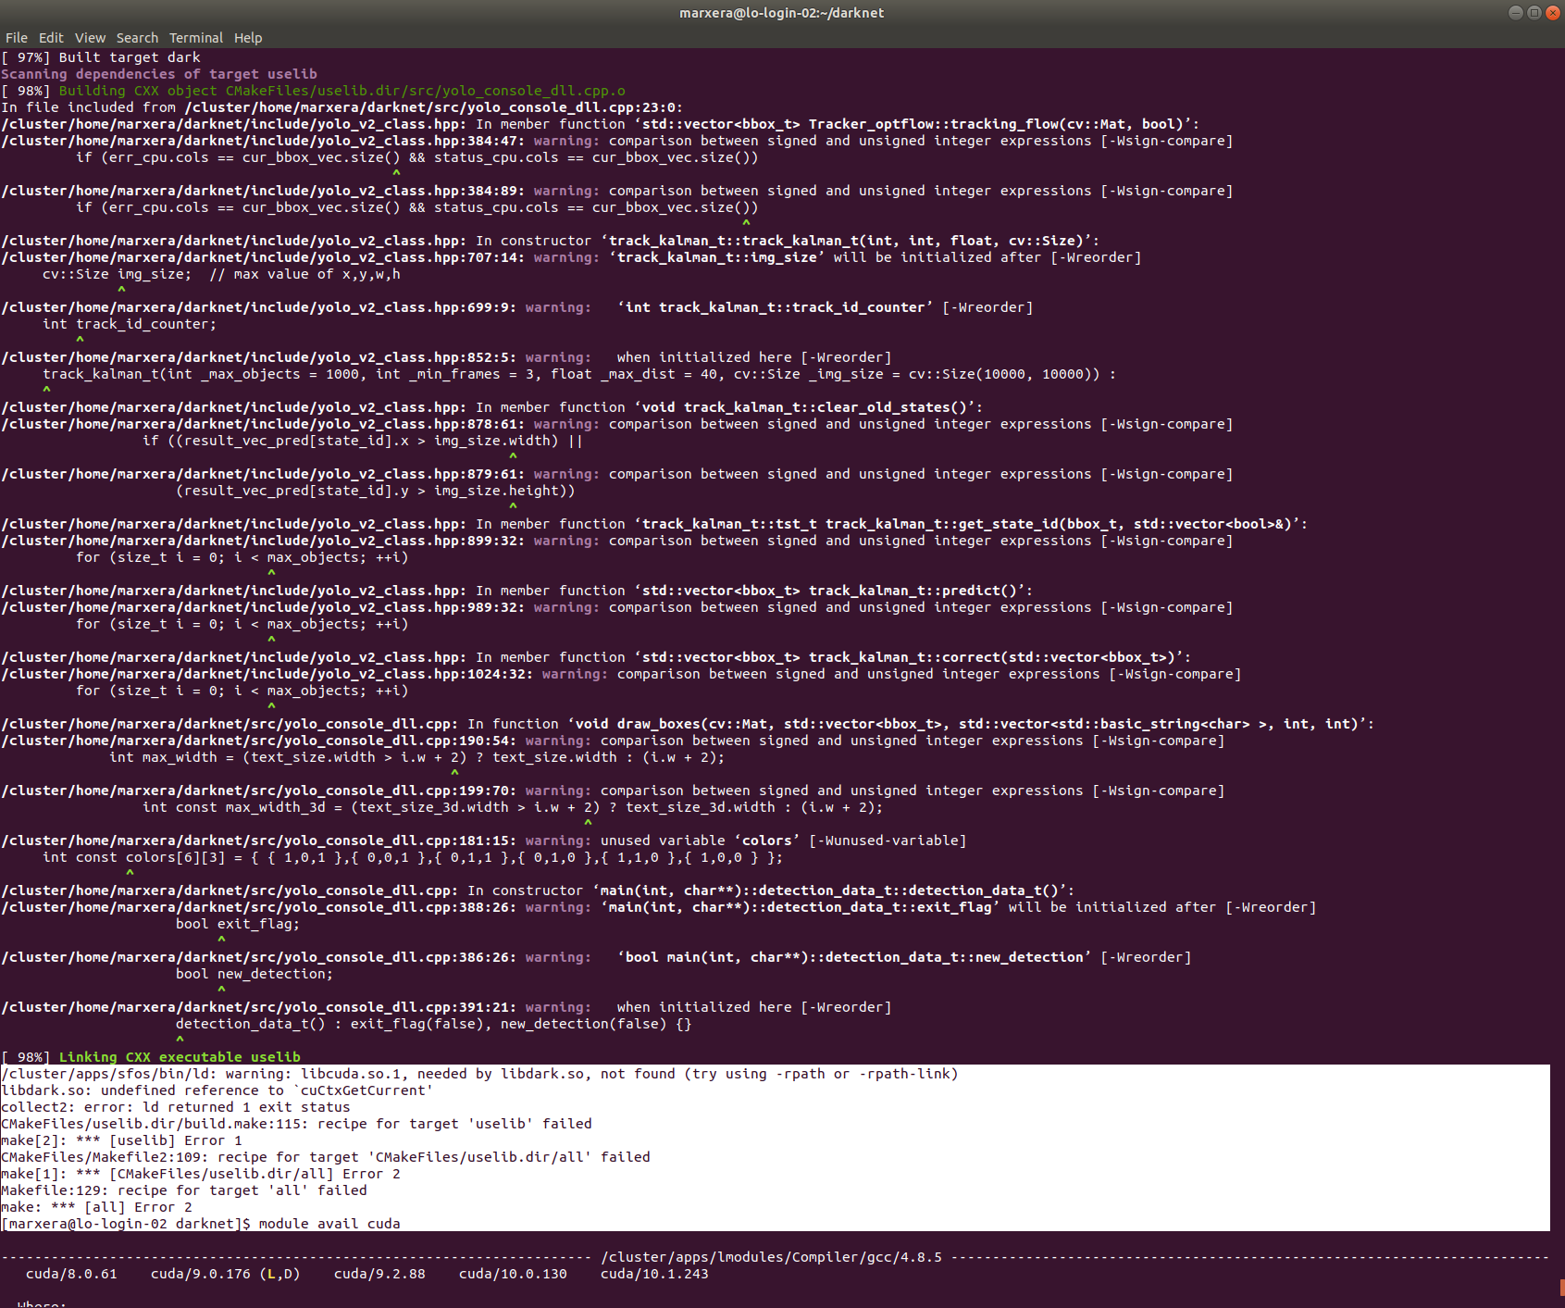1565x1308 pixels.
Task: Click the 'module avail cuda' command prompt line
Action: tap(201, 1224)
